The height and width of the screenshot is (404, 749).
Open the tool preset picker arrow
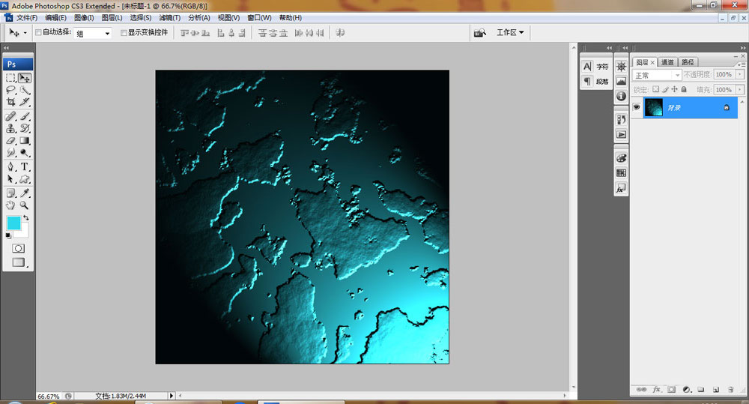(x=25, y=33)
